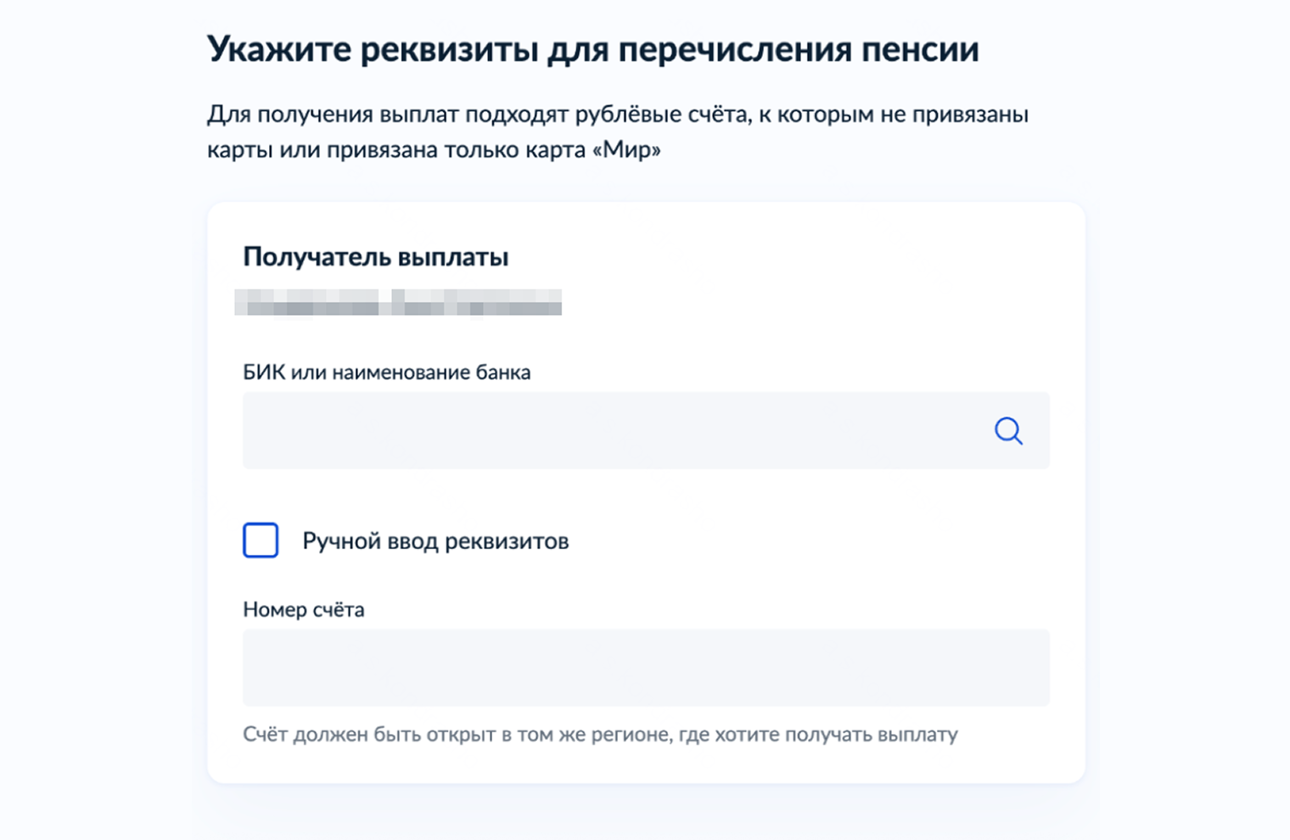This screenshot has width=1290, height=840.
Task: Focus the БИК или наименование банка field
Action: tap(611, 431)
